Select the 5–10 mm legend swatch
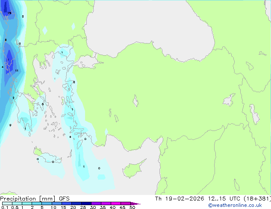271x209 pixels. click(x=47, y=203)
